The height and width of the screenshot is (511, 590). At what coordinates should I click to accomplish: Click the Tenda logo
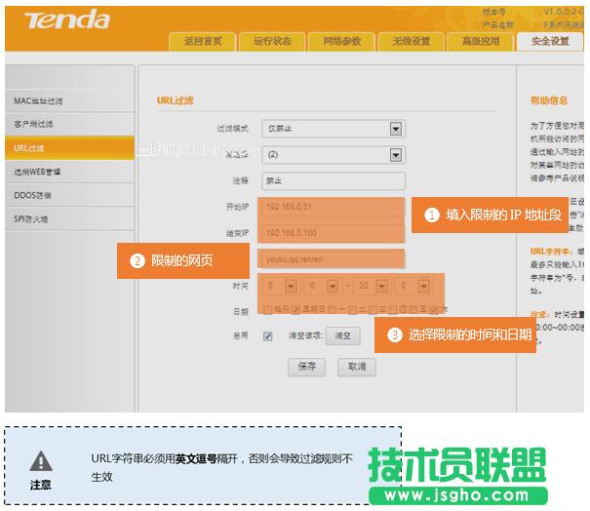(67, 21)
